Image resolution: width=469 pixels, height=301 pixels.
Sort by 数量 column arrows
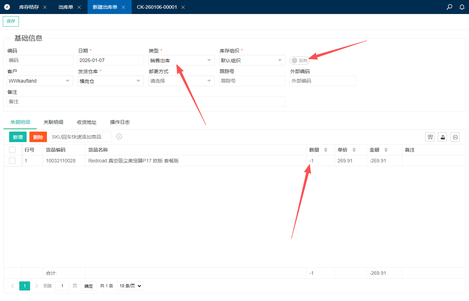point(325,150)
